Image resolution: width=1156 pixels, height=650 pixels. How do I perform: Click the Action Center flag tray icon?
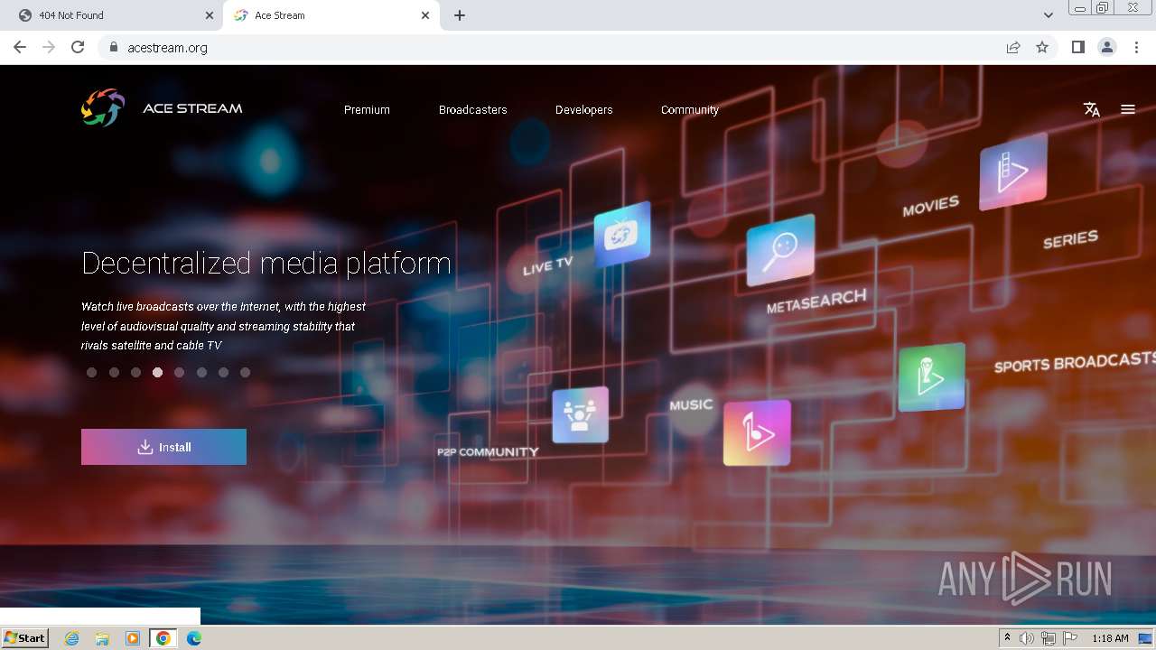pos(1070,638)
